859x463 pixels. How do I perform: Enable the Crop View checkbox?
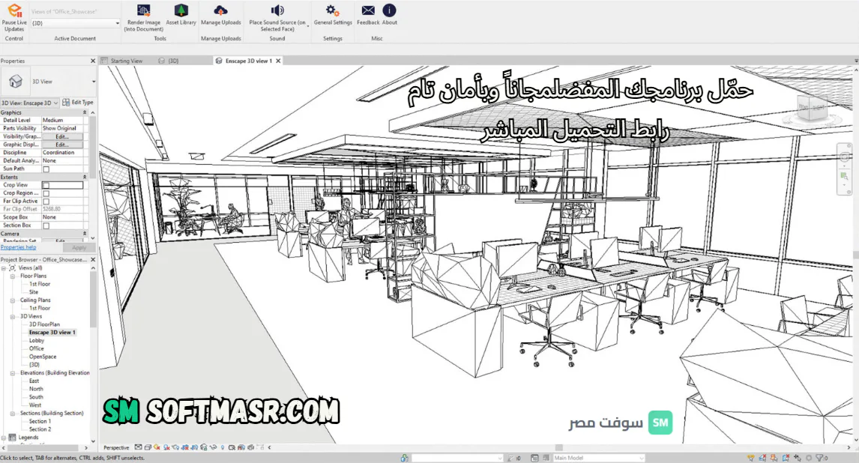click(46, 186)
